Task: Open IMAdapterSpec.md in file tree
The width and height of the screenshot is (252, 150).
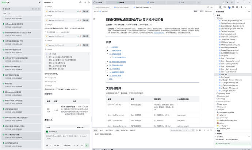Action: point(228,42)
